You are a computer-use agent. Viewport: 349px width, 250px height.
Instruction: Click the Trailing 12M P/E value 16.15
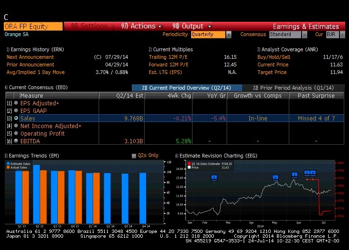coord(230,57)
